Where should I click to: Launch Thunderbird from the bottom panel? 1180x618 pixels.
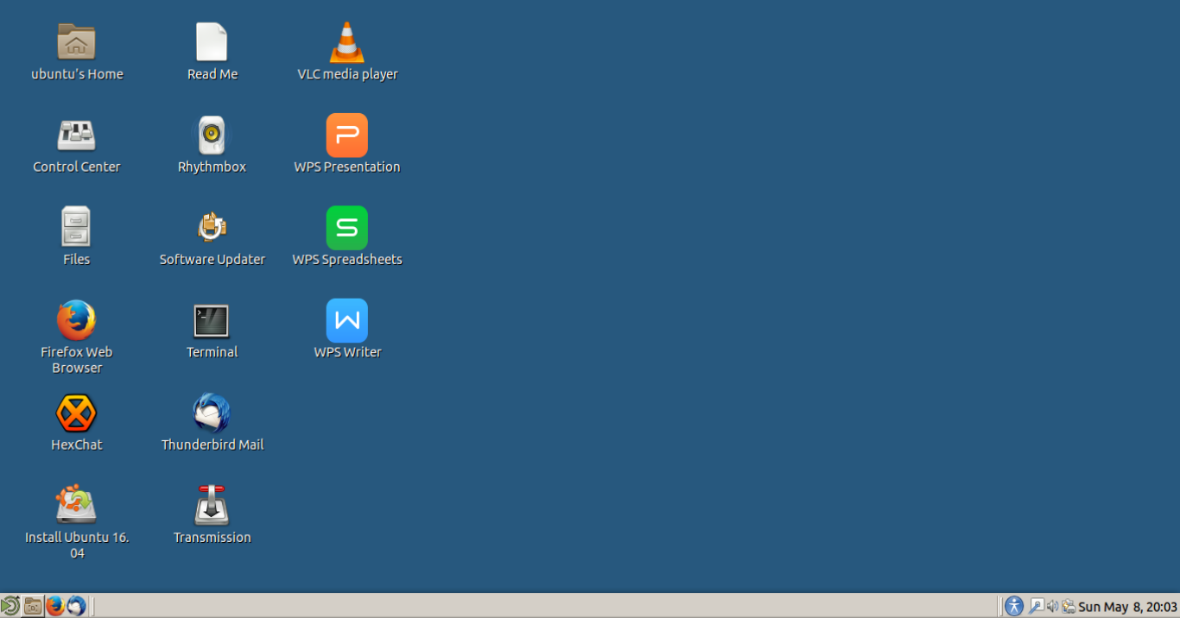tap(76, 607)
